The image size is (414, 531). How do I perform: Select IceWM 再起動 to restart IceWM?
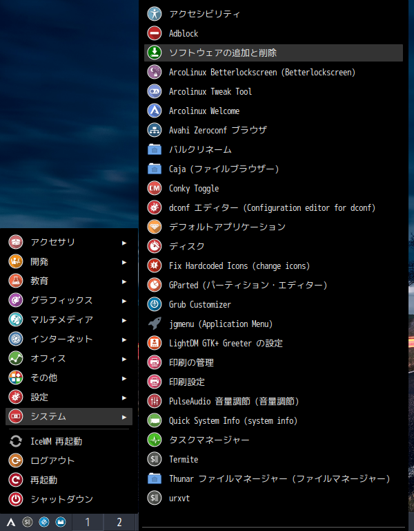69,441
